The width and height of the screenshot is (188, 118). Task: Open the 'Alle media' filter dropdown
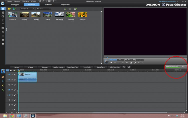[43, 9]
